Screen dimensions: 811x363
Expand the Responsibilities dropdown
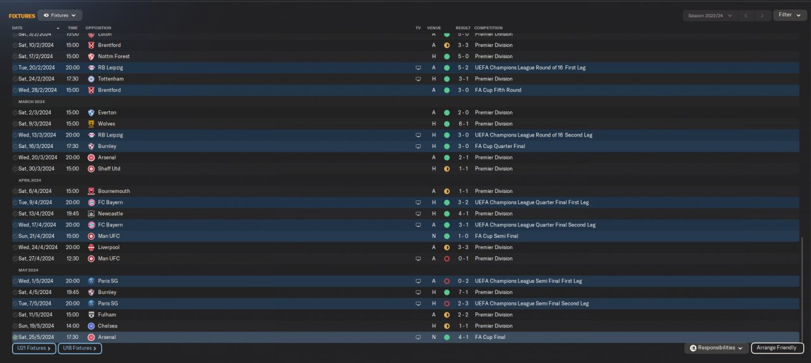click(716, 348)
